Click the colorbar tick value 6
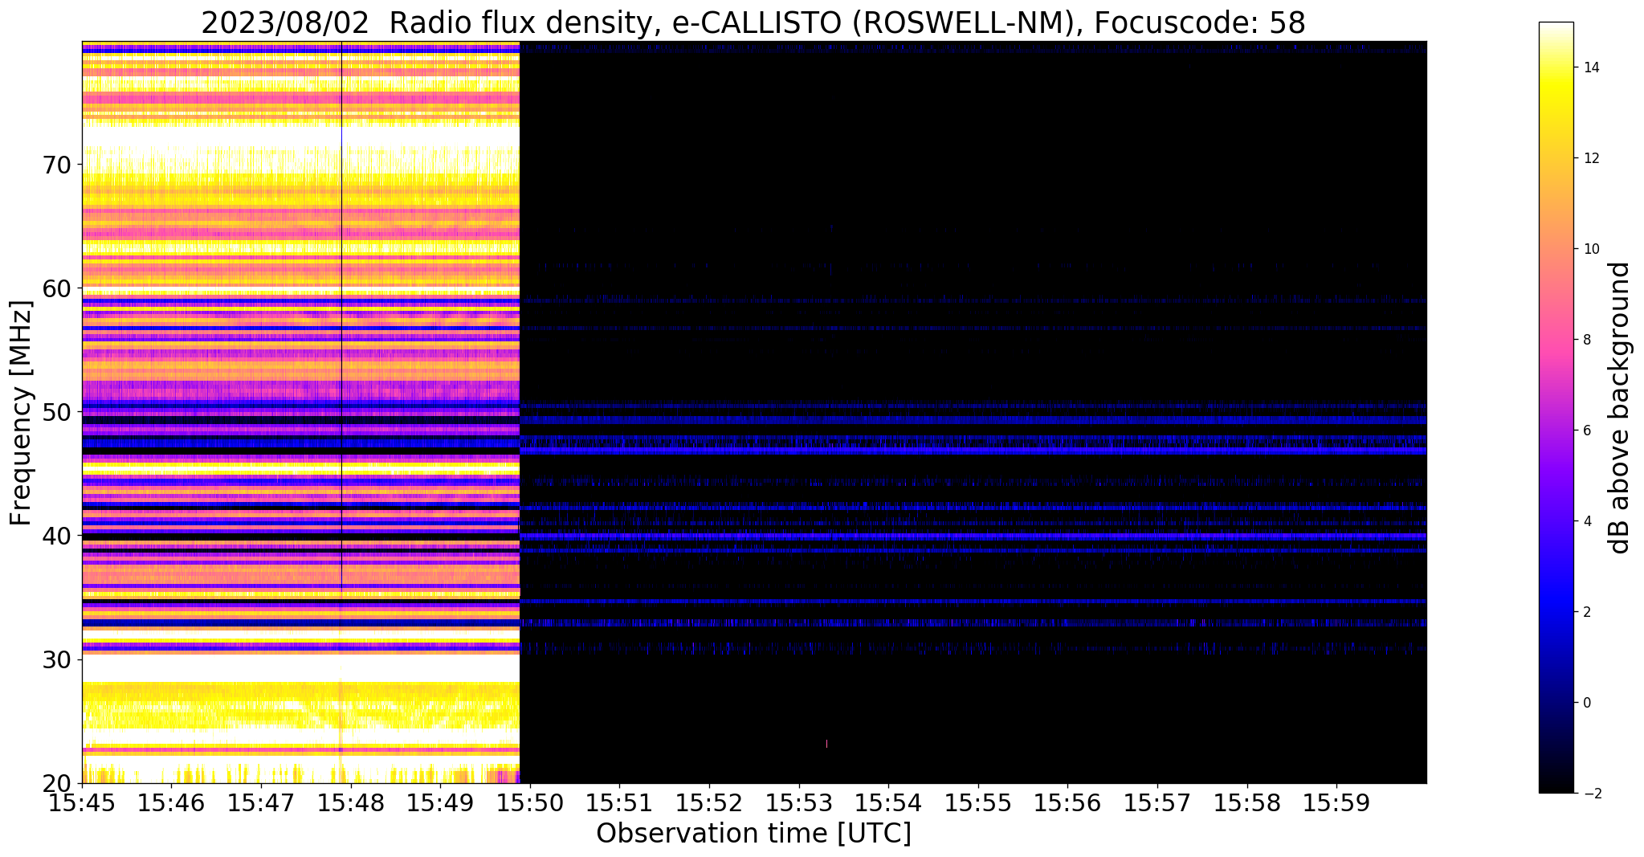The width and height of the screenshot is (1644, 857). coord(1587,431)
